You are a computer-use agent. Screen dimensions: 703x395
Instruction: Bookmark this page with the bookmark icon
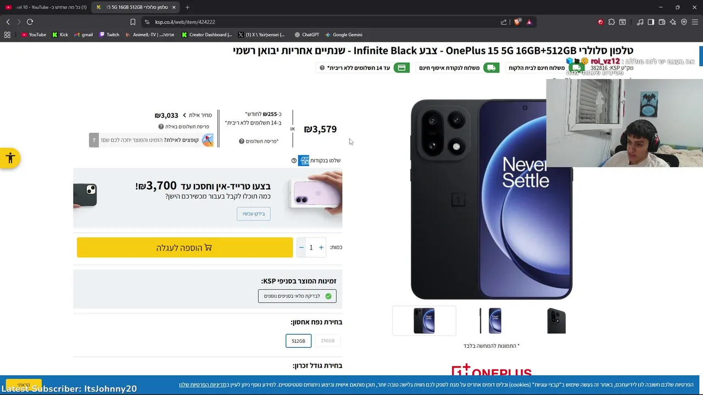tap(132, 22)
